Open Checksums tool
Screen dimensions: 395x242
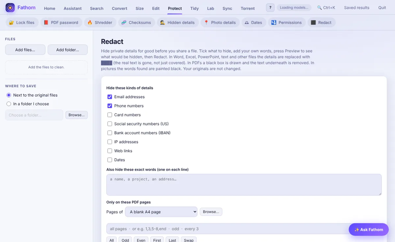(136, 23)
